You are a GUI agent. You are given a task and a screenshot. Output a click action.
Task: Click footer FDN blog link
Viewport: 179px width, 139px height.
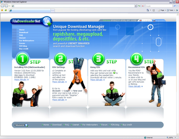pyautogui.click(x=115, y=125)
